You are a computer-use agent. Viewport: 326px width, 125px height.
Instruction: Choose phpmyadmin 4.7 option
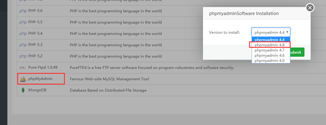[270, 50]
